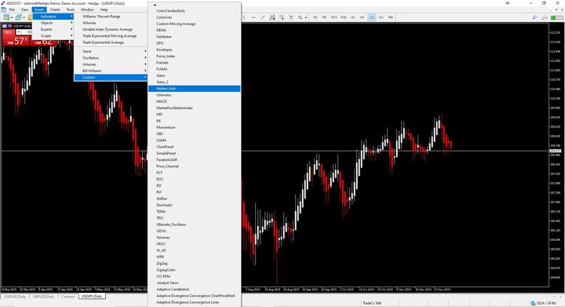
Task: Expand the Indicators submenu
Action: pyautogui.click(x=53, y=16)
